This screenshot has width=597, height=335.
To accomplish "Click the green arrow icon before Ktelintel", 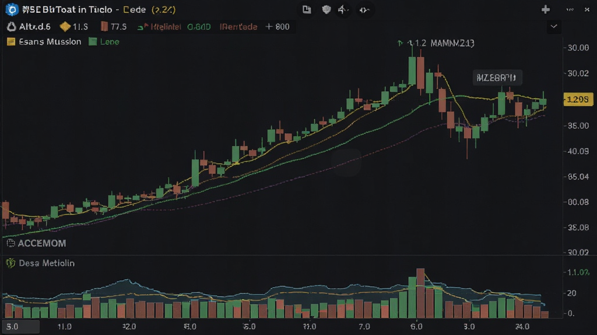I will coord(143,27).
